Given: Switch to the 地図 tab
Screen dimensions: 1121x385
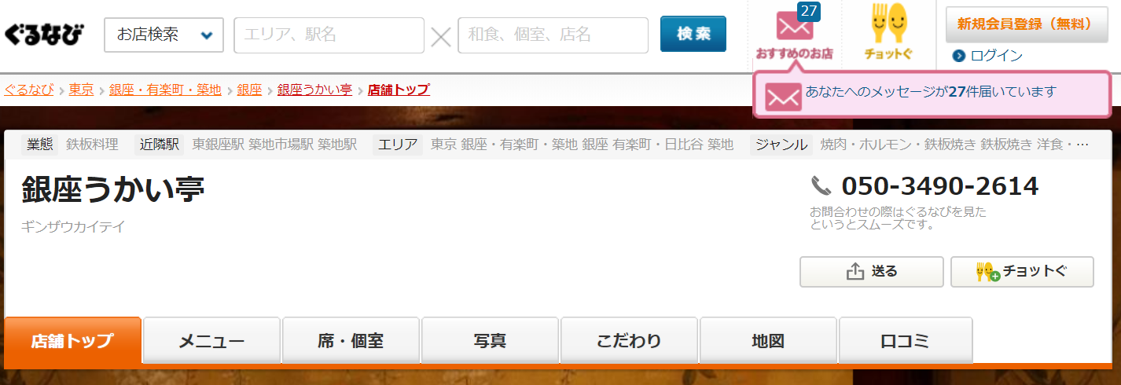Looking at the screenshot, I should tap(768, 341).
